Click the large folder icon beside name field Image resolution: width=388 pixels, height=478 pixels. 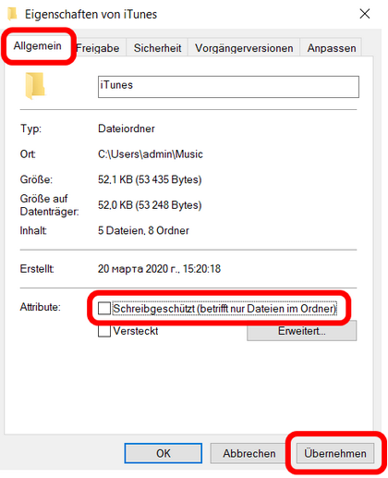pos(35,86)
